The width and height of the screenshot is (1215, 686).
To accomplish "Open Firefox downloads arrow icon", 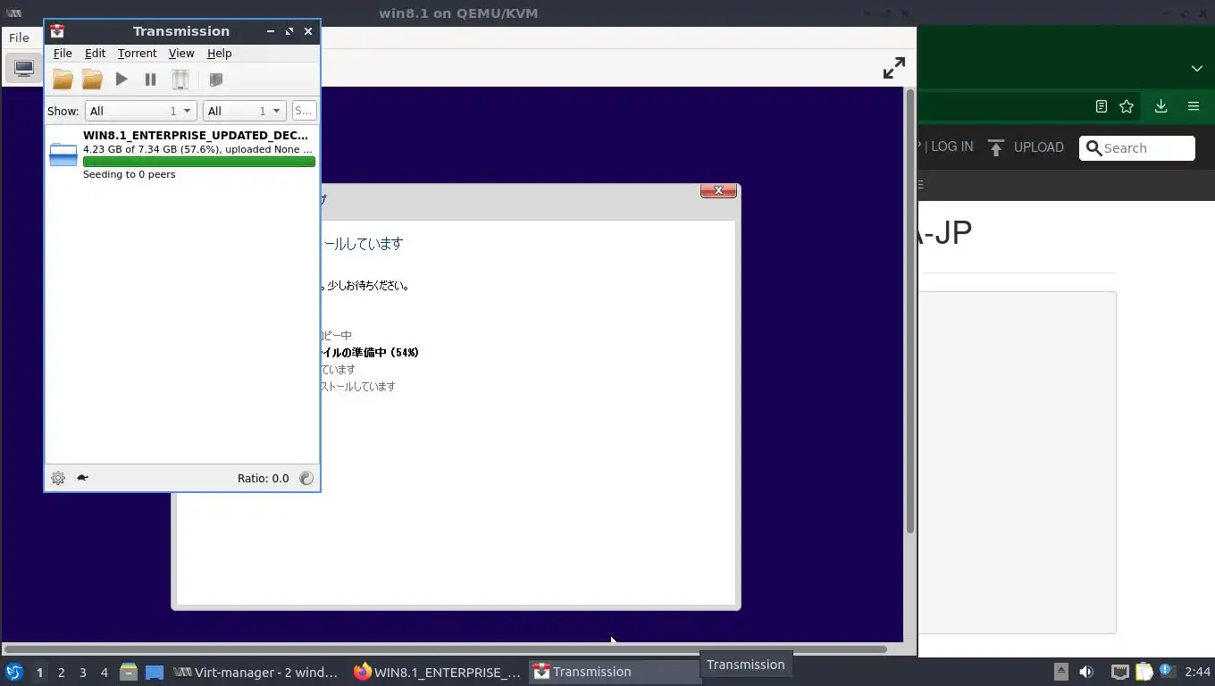I will pyautogui.click(x=1161, y=106).
